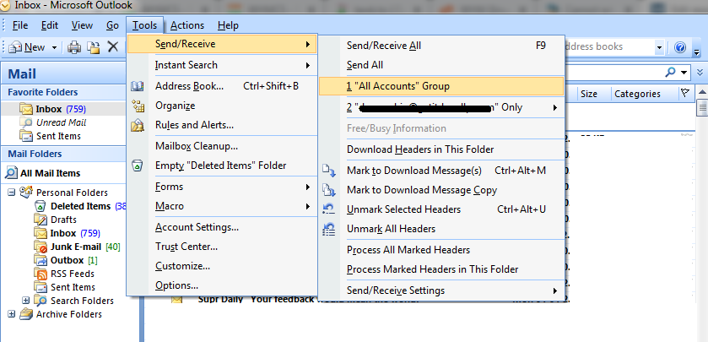Choose Mailbox Cleanup from Tools menu
The width and height of the screenshot is (708, 342).
222,146
